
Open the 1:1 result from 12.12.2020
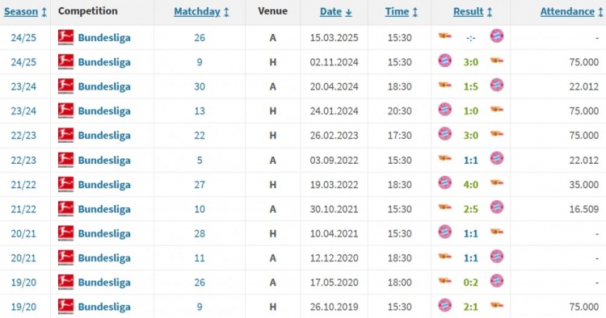pos(471,257)
